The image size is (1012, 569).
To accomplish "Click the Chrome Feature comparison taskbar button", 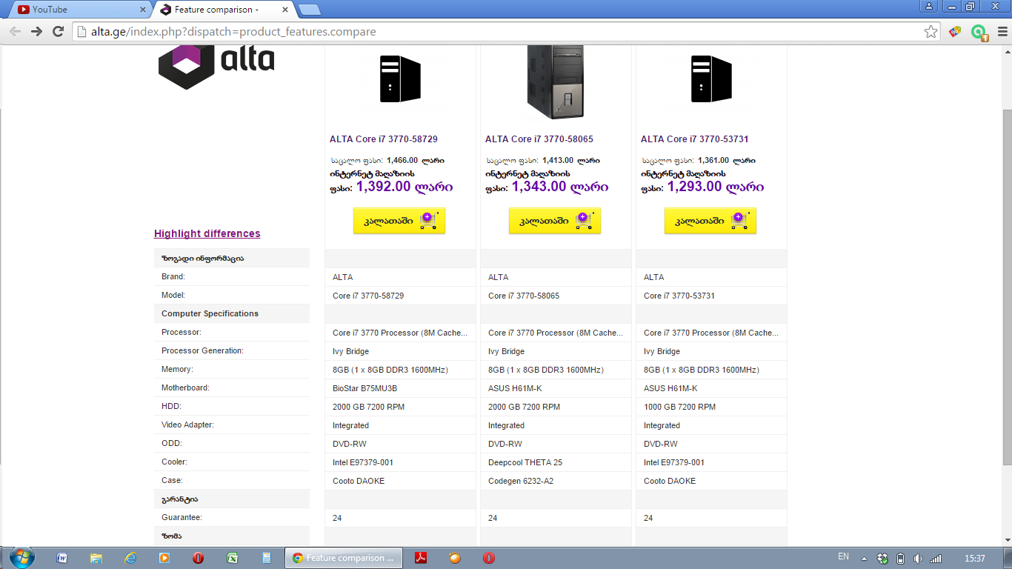I will (x=344, y=558).
